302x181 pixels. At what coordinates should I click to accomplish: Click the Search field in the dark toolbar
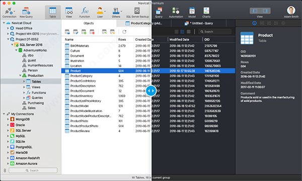tap(215, 32)
